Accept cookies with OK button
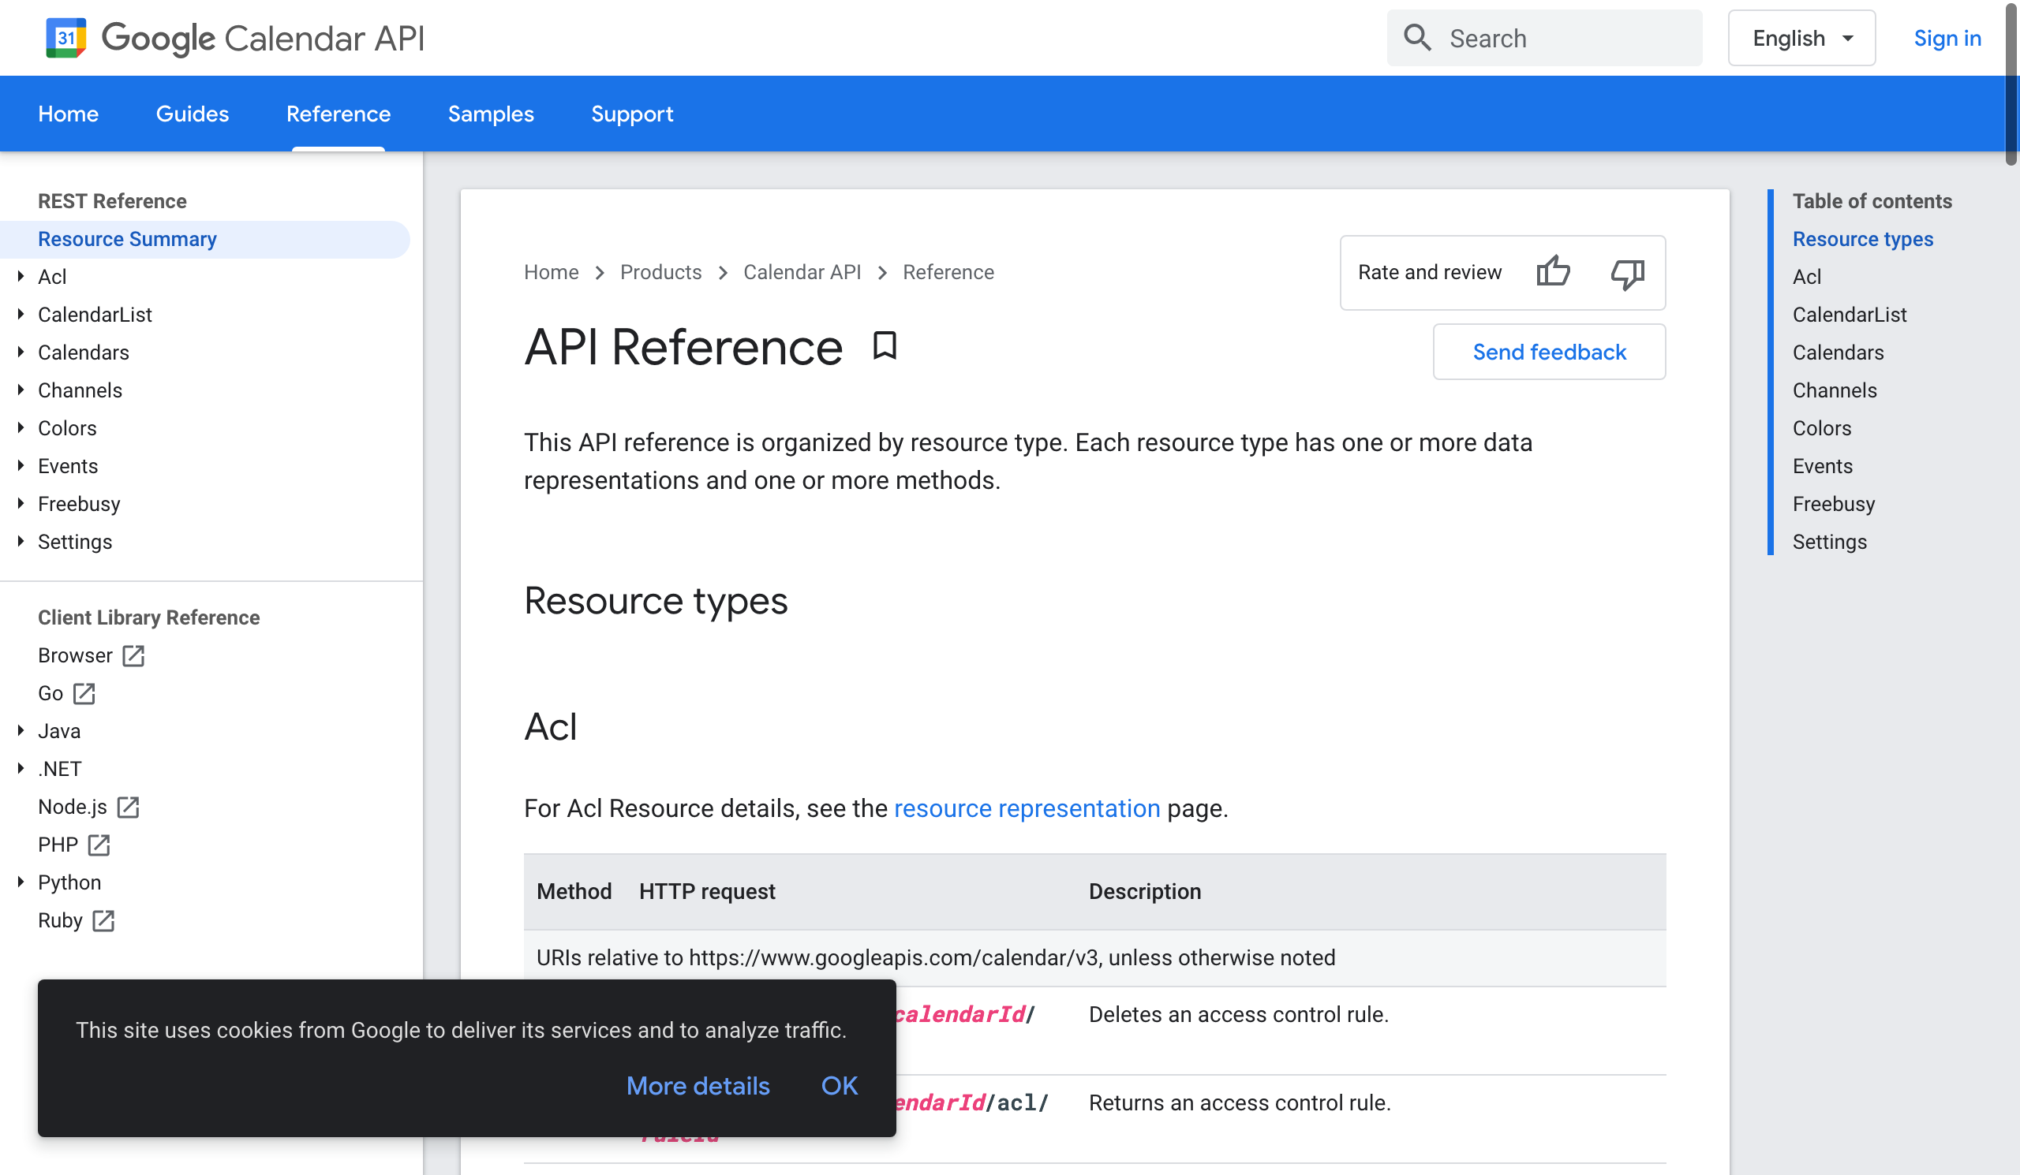This screenshot has height=1175, width=2020. (839, 1086)
